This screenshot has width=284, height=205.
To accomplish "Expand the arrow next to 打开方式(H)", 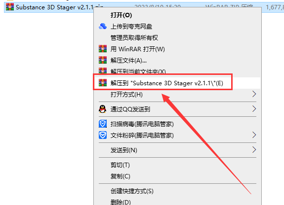I will (254, 94).
